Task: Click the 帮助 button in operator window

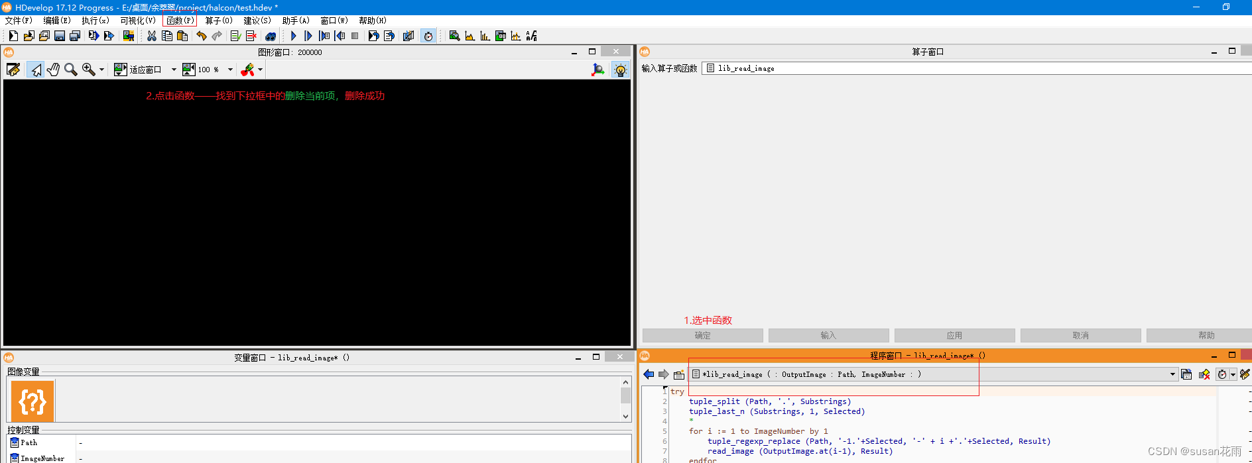Action: [1199, 335]
